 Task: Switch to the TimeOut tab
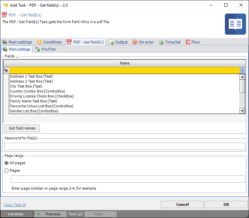click(x=170, y=42)
